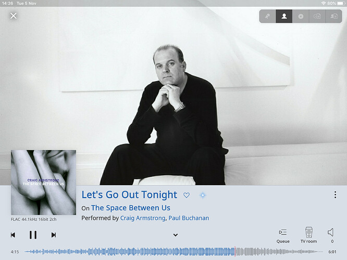Screen dimensions: 347x260
Task: Pause the current track
Action: click(33, 235)
